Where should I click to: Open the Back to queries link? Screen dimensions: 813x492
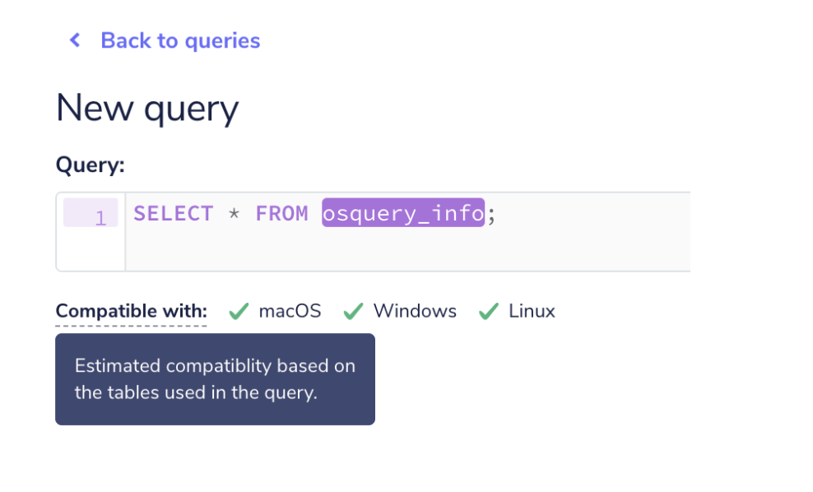179,39
